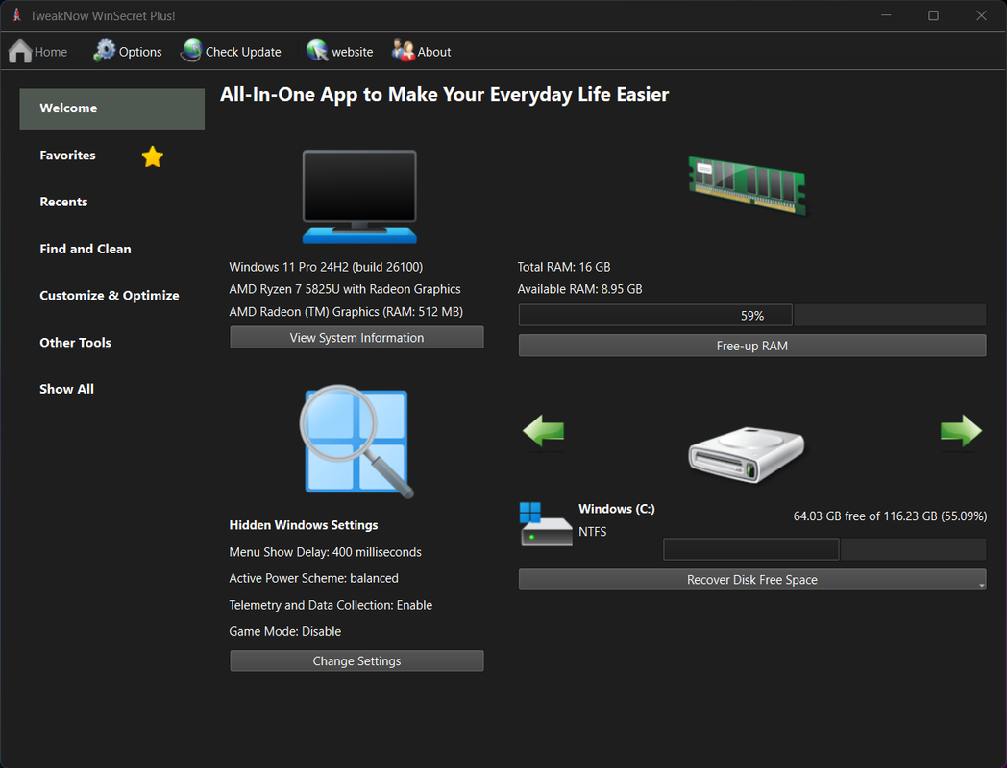The height and width of the screenshot is (768, 1007).
Task: Click the website toolbar label
Action: coord(352,52)
